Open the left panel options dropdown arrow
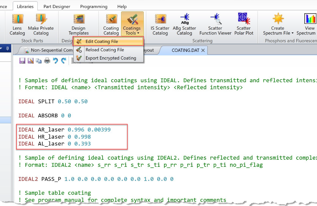Screen dimensions: 317x206 tap(1, 48)
